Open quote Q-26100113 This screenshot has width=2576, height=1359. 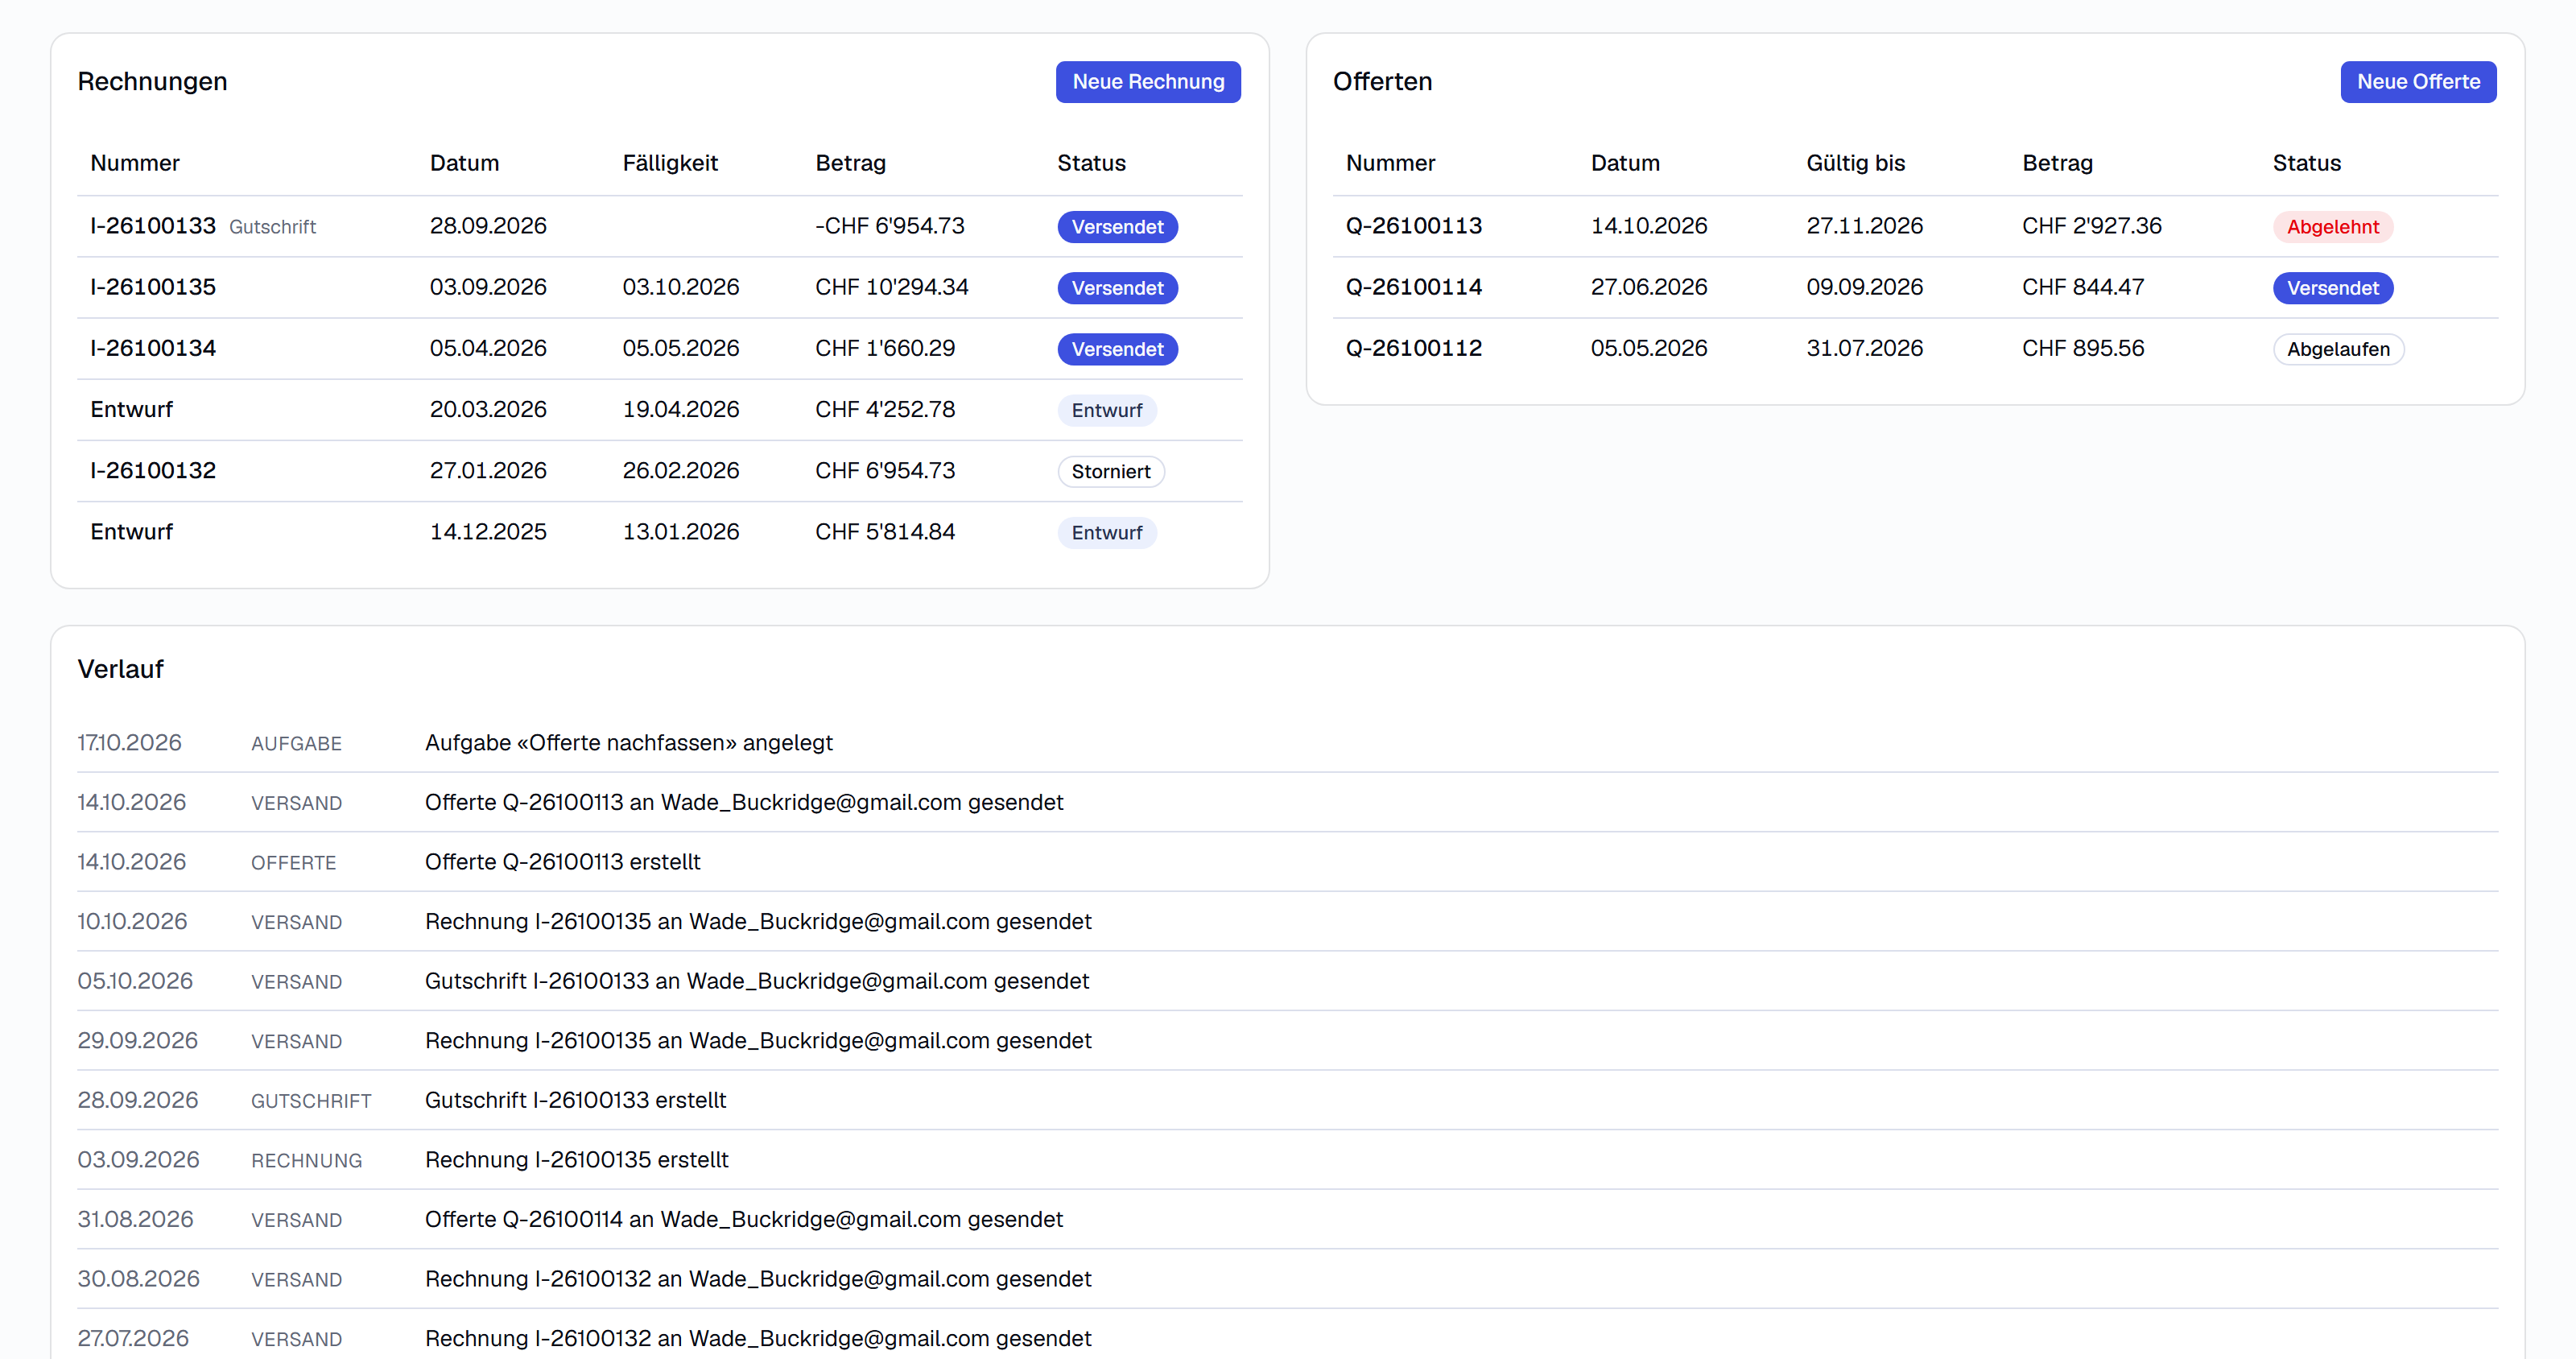pyautogui.click(x=1915, y=226)
